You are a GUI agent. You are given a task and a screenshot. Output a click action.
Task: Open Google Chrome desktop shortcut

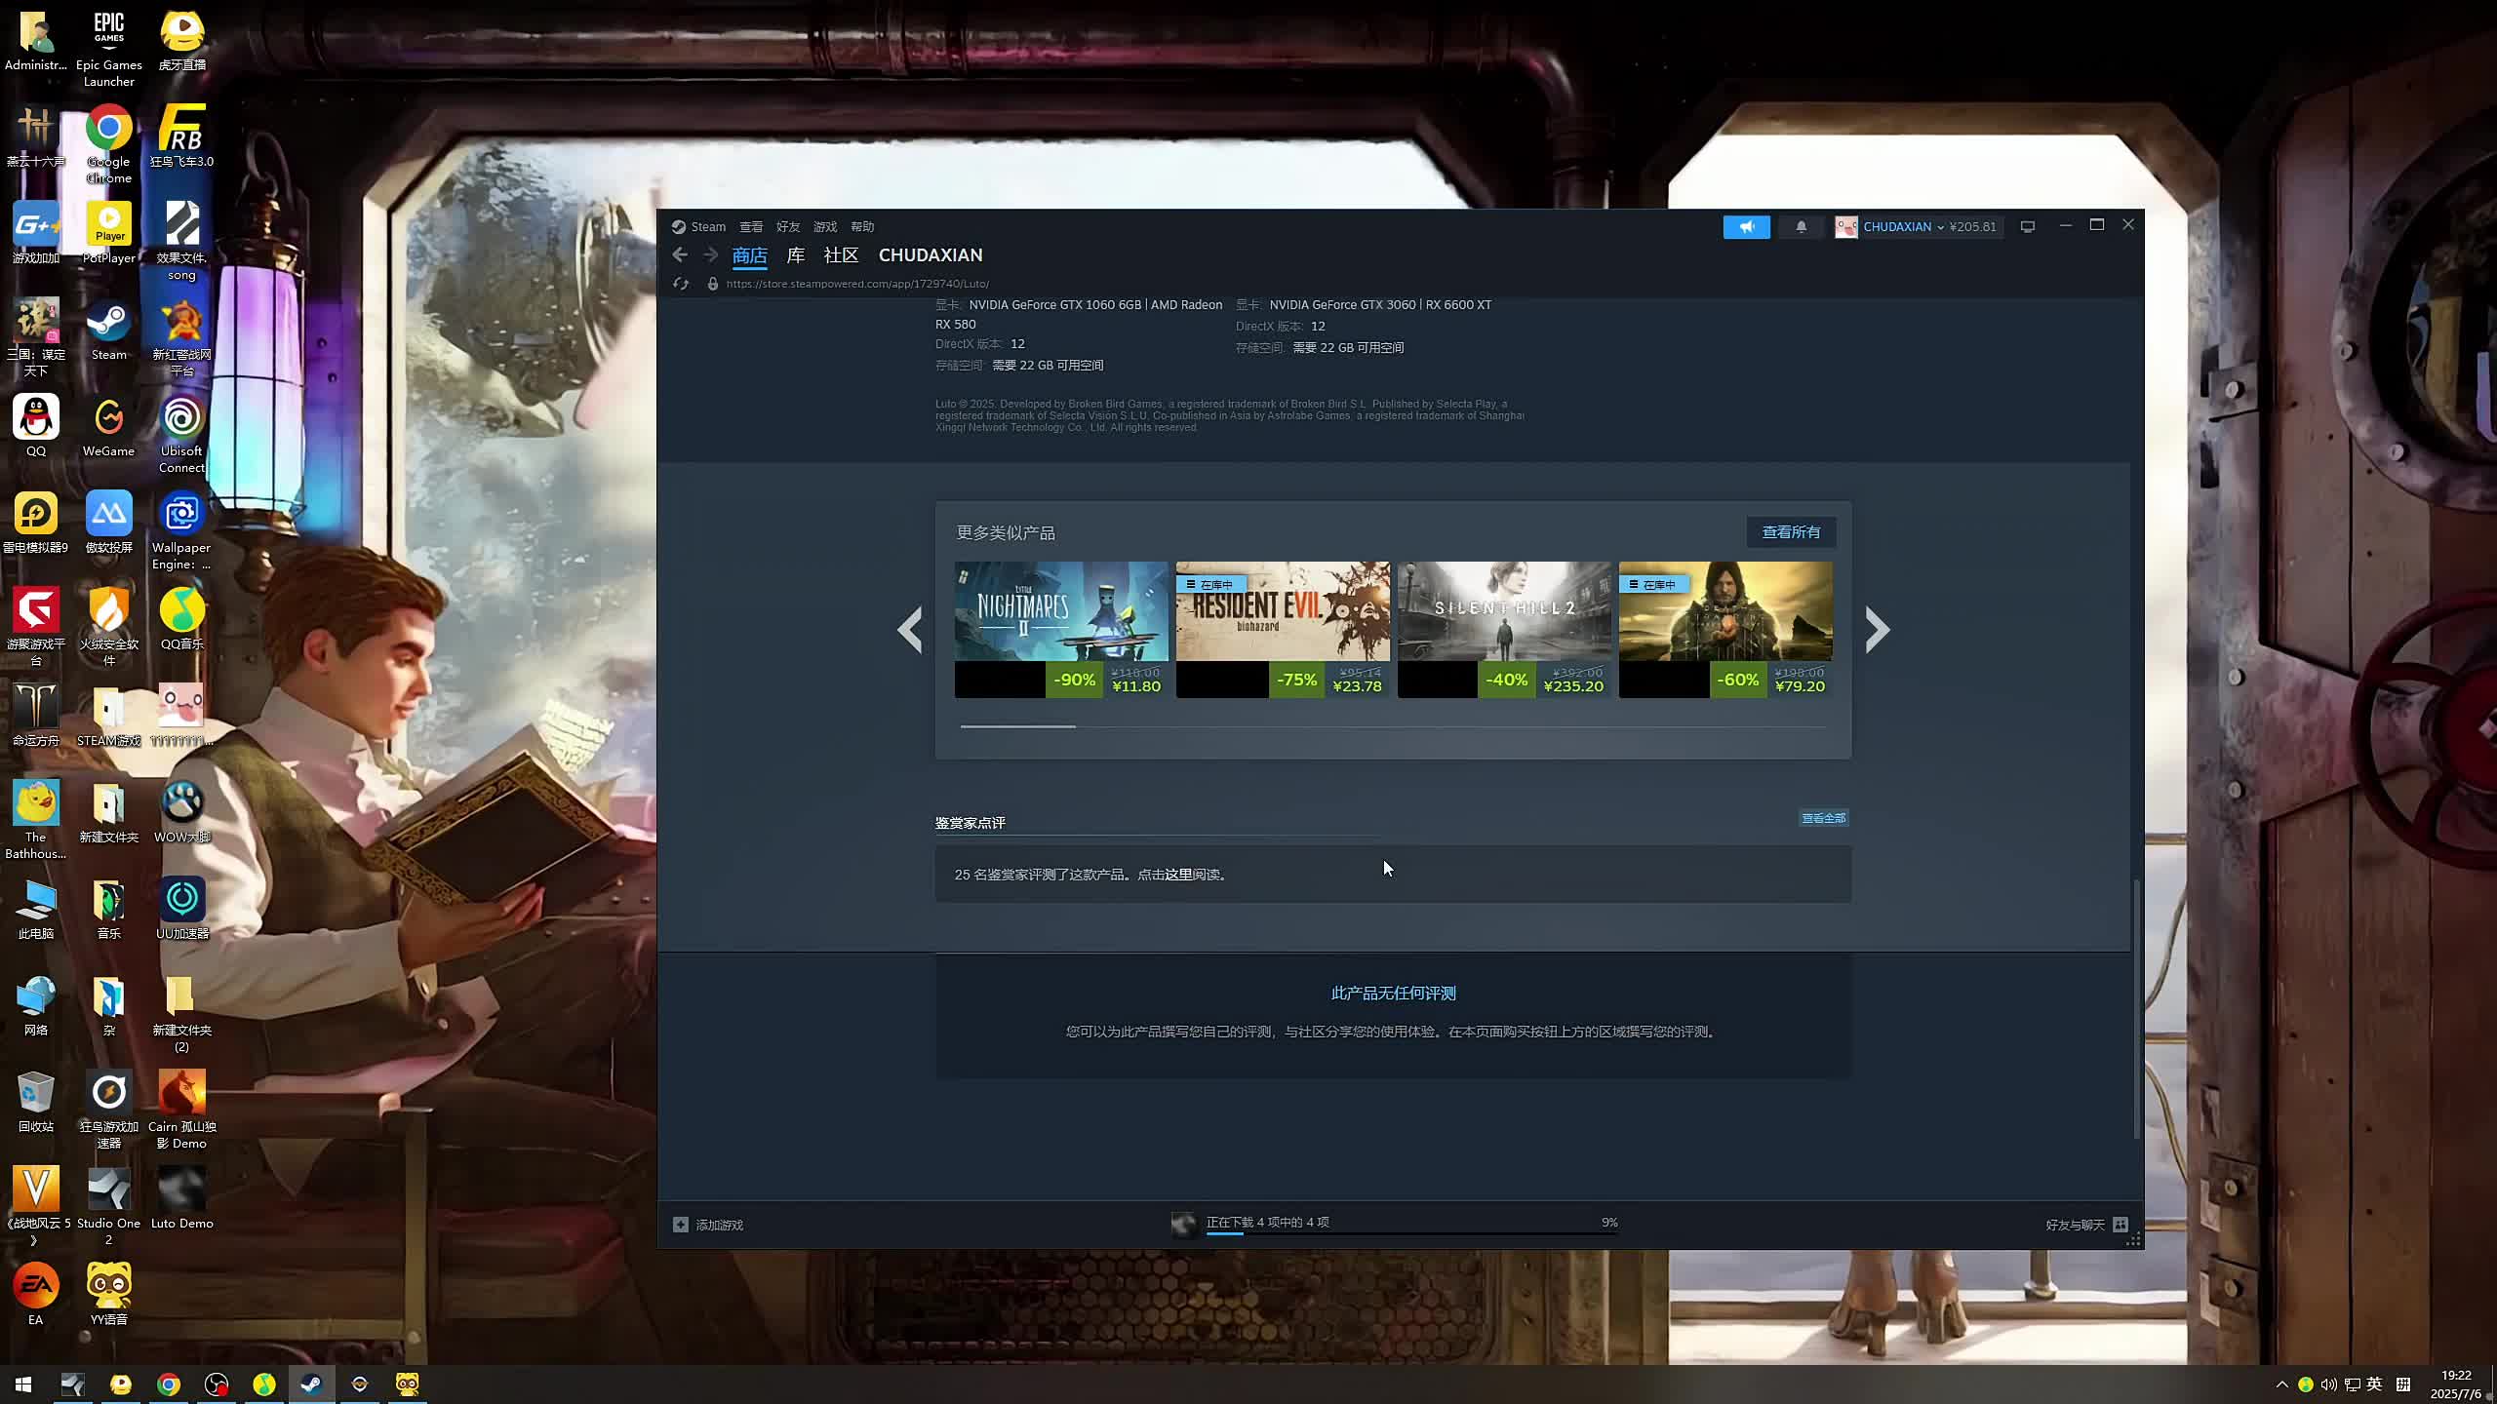[x=108, y=144]
